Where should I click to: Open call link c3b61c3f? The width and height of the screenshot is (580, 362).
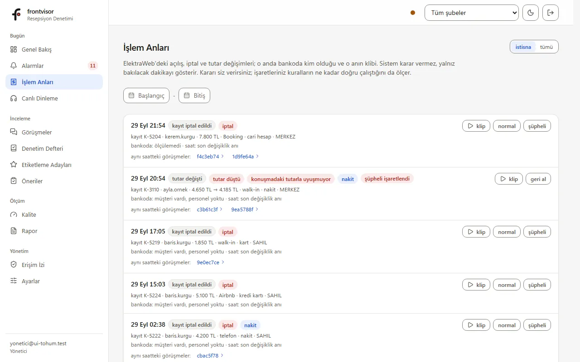(x=210, y=210)
